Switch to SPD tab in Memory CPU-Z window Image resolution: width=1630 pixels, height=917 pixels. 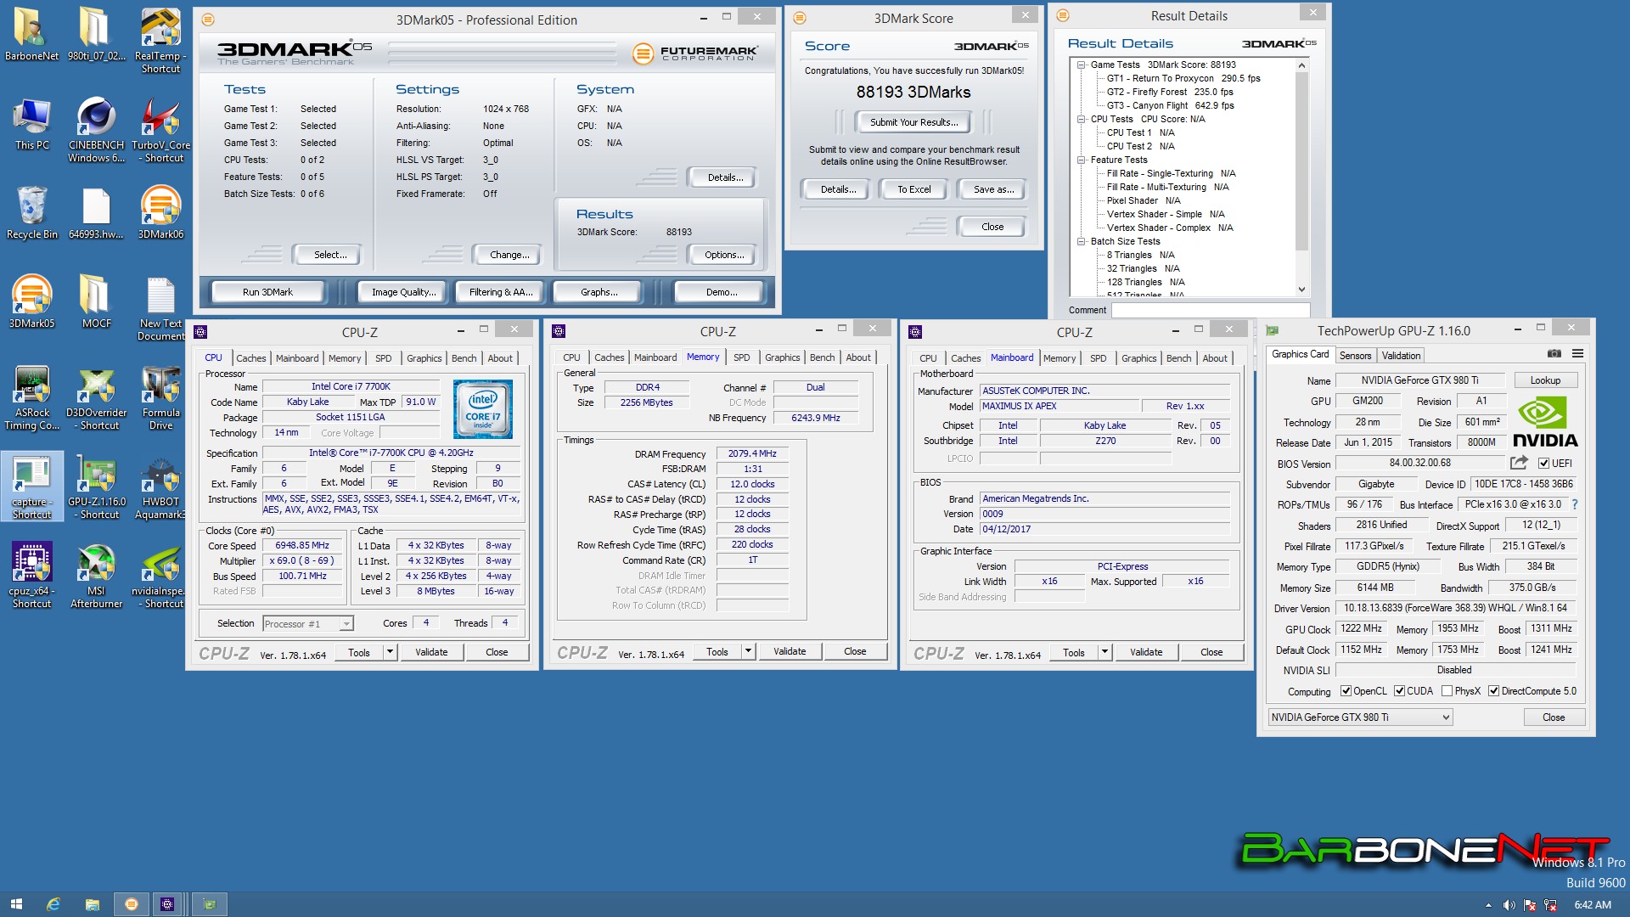[741, 357]
